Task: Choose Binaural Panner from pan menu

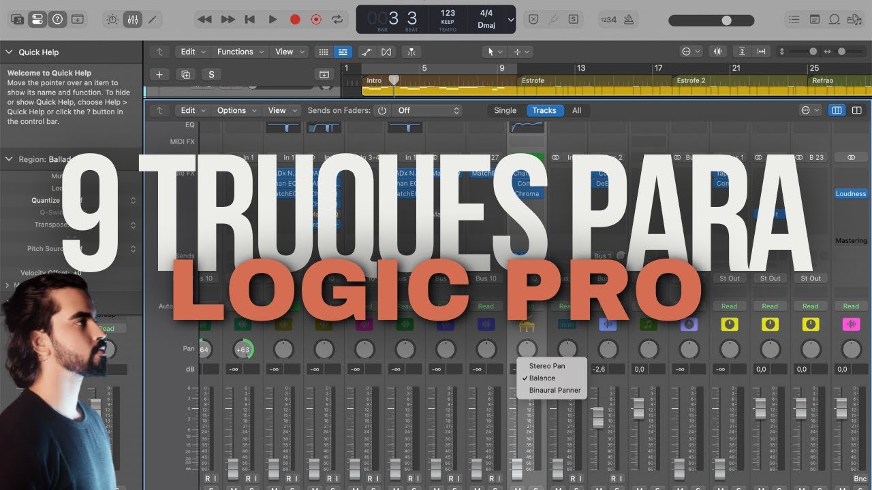Action: [555, 391]
